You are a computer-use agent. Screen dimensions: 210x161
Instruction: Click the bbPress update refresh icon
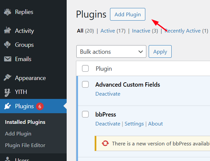pyautogui.click(x=105, y=143)
